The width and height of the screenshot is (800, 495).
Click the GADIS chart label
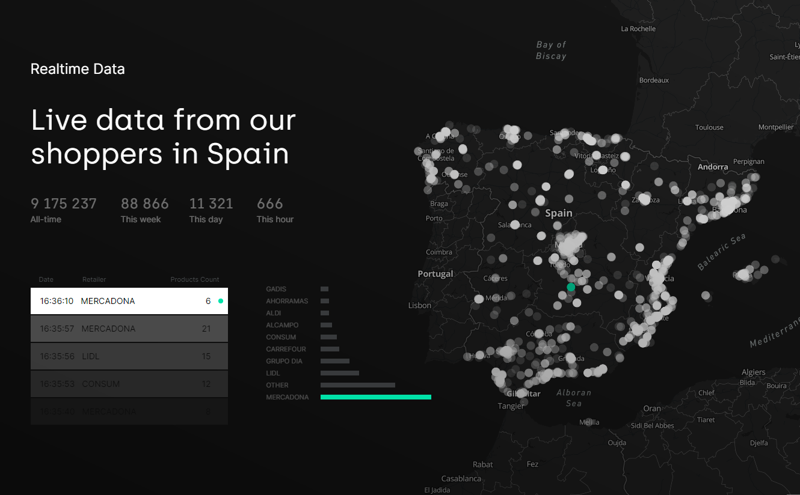point(276,289)
